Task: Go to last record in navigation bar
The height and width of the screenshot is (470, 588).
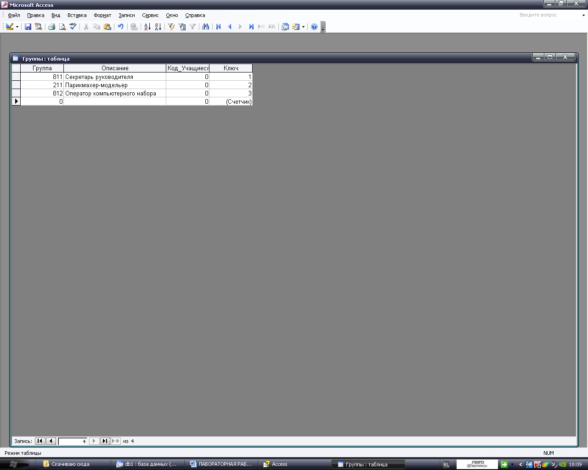Action: (x=105, y=441)
